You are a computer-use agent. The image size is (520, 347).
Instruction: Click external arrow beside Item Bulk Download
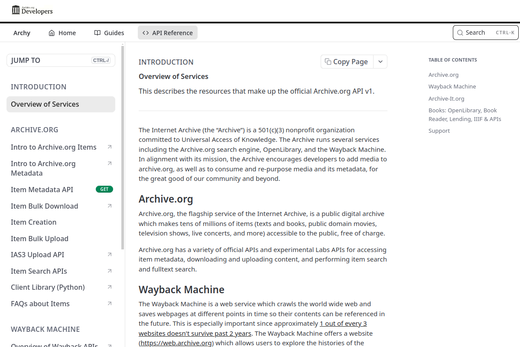tap(110, 206)
